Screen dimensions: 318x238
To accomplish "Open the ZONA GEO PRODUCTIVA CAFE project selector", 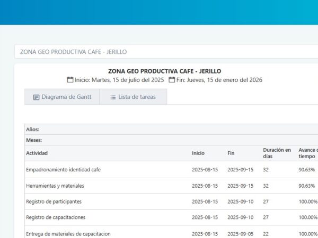I will pyautogui.click(x=159, y=52).
